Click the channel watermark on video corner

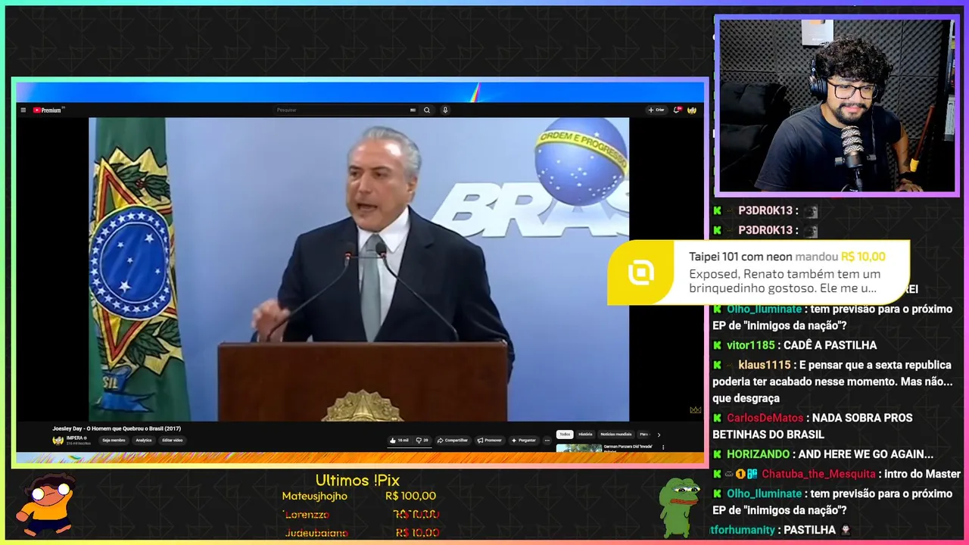click(x=695, y=410)
